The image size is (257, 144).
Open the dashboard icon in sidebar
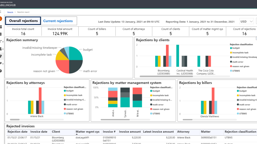(1, 27)
